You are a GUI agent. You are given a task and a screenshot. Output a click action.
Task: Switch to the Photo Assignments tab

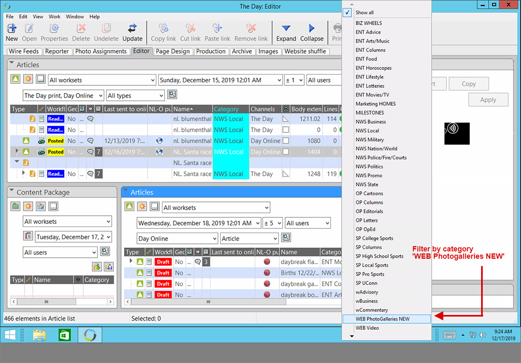pos(101,51)
